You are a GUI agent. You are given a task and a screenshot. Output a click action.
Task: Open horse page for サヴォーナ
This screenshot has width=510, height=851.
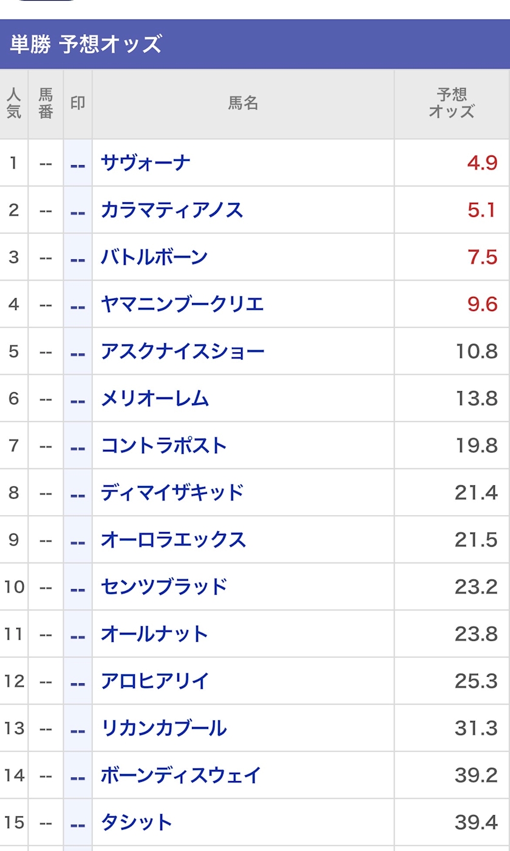click(x=146, y=163)
